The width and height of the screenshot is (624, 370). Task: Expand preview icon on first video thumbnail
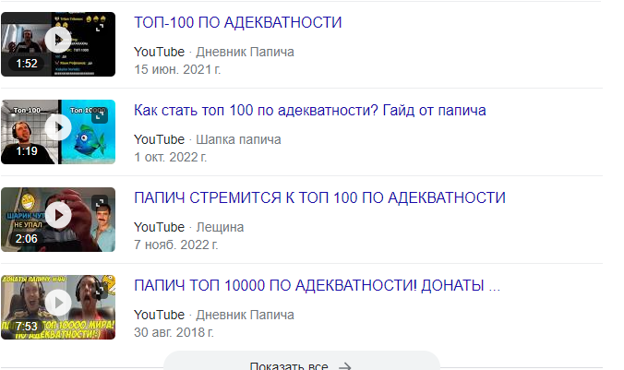100,28
